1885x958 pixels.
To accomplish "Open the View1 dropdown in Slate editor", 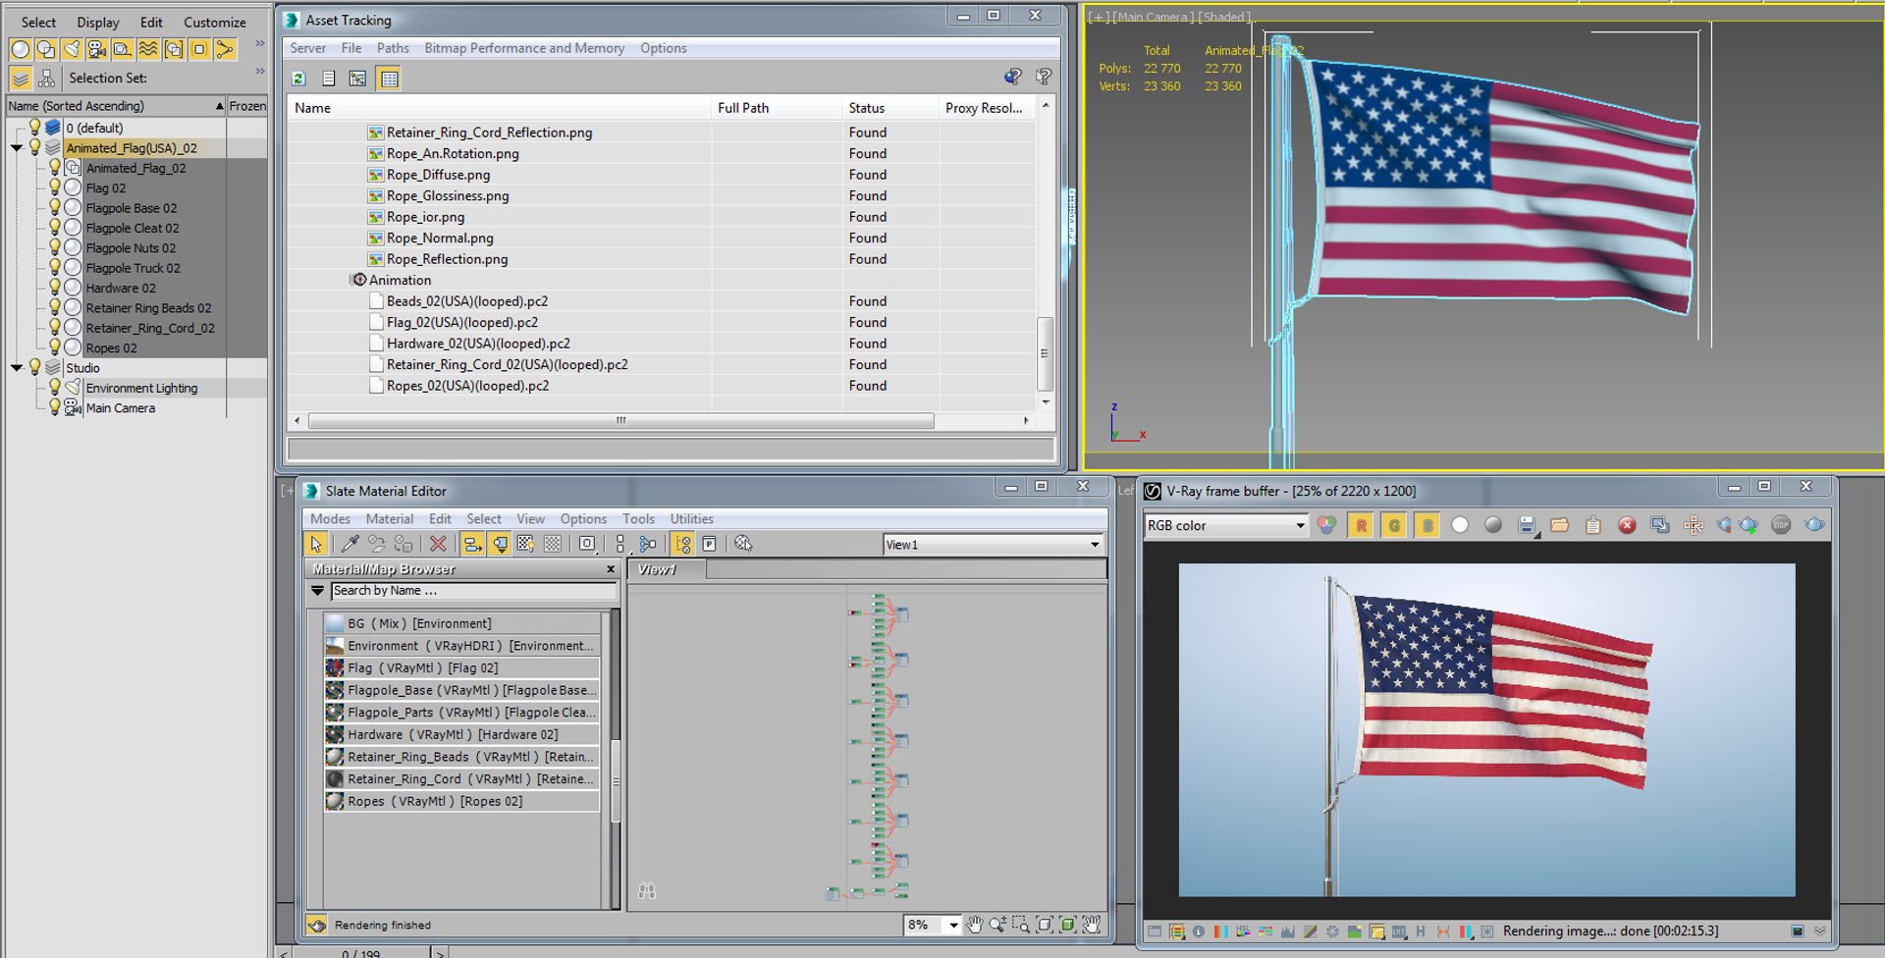I will [1095, 545].
